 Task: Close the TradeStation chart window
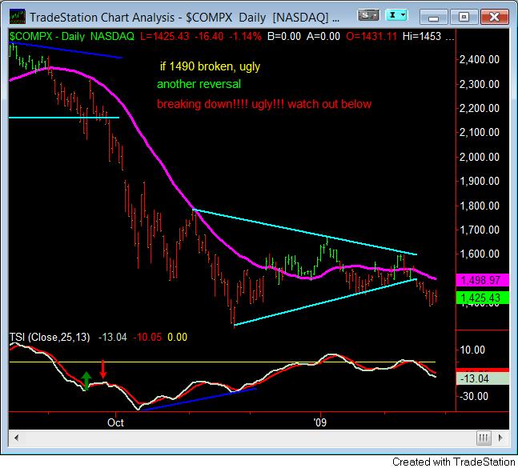coord(494,17)
